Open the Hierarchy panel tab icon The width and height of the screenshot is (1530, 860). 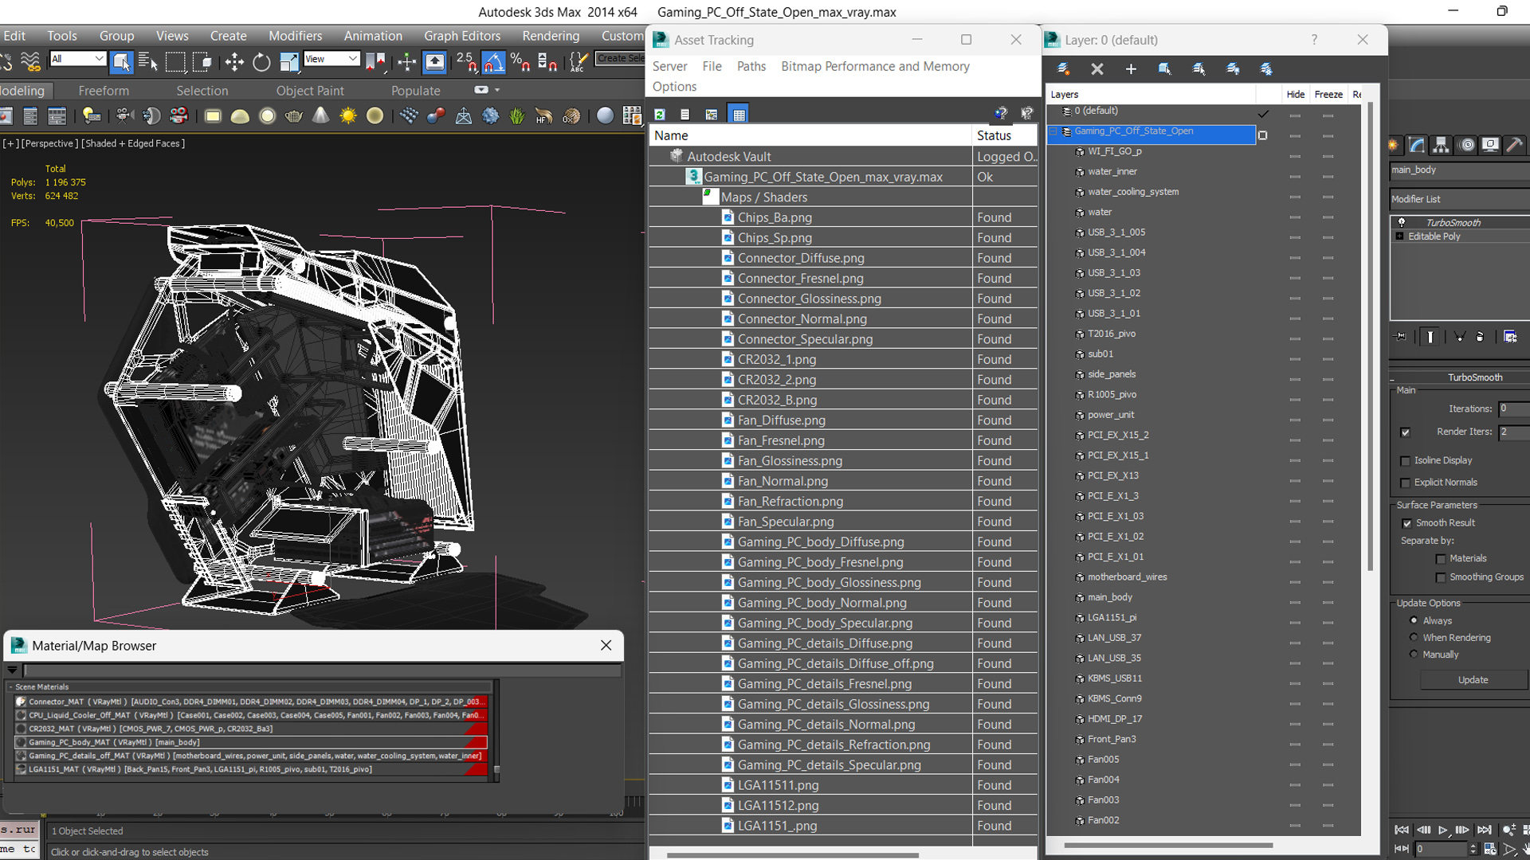coord(1441,145)
